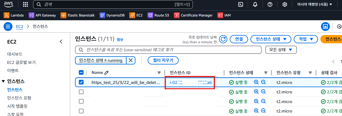Zoom out filter icon on https_test row
The height and width of the screenshot is (116, 342).
tap(263, 82)
